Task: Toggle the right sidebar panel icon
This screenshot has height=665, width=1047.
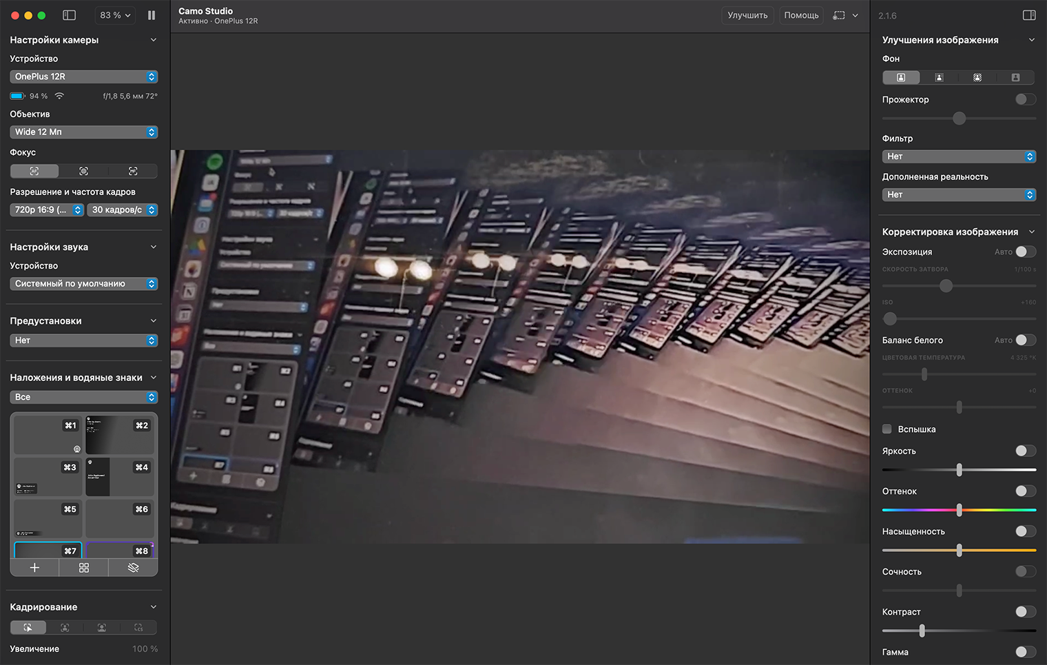Action: [x=1029, y=15]
